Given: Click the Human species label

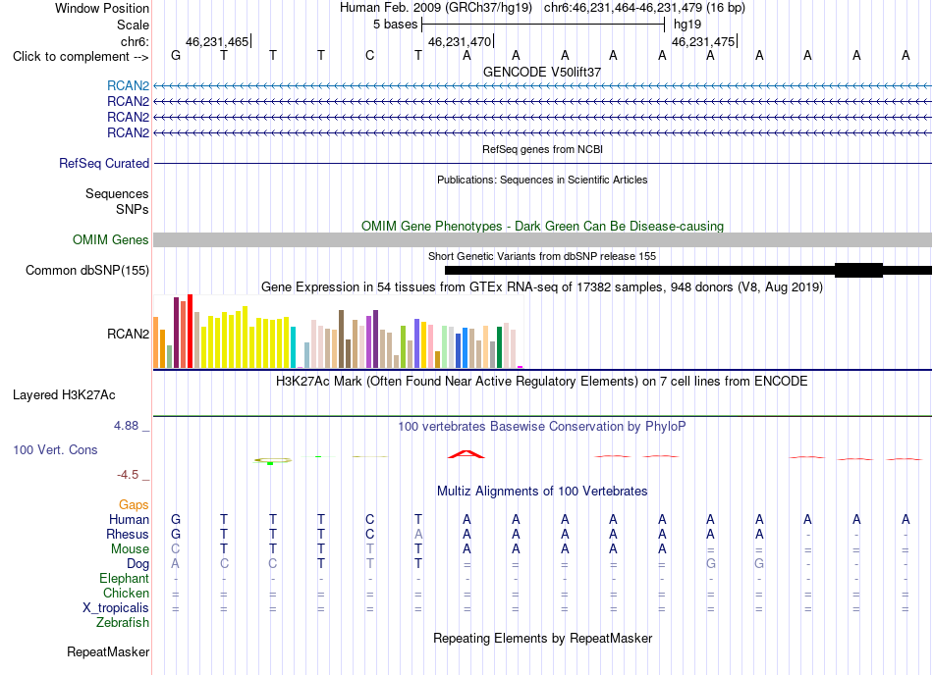Looking at the screenshot, I should pos(129,520).
